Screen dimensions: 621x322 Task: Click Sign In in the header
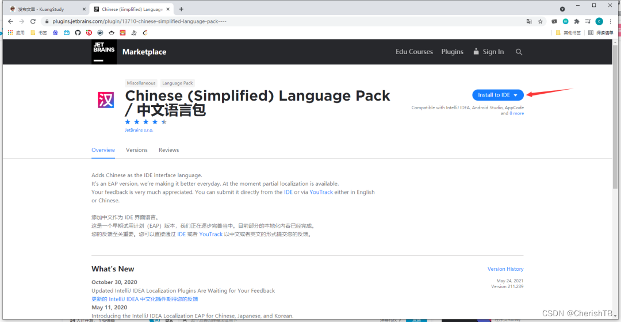pyautogui.click(x=489, y=52)
